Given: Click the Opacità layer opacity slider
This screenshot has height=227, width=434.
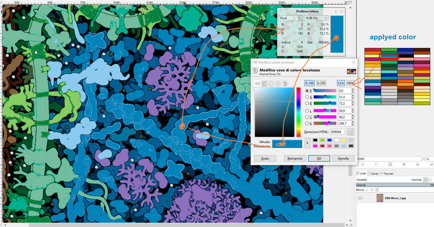Looking at the screenshot, I should pos(395,185).
